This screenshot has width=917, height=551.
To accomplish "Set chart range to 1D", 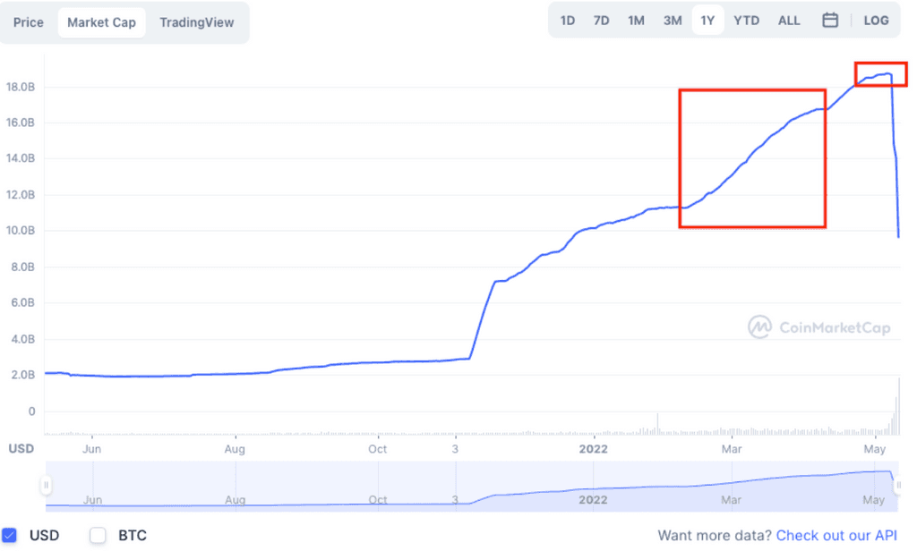I will pyautogui.click(x=567, y=21).
